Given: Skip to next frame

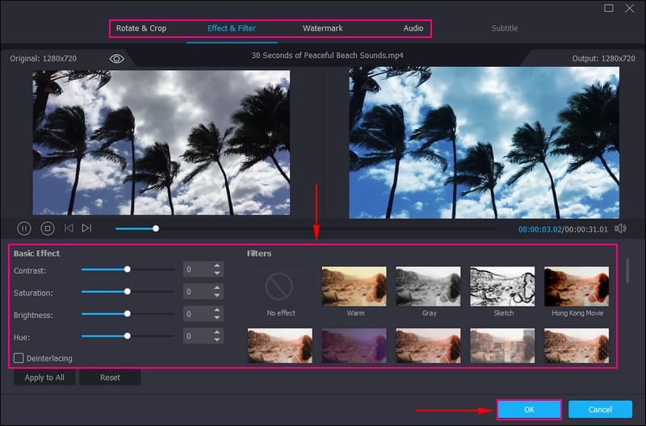Looking at the screenshot, I should click(x=86, y=229).
